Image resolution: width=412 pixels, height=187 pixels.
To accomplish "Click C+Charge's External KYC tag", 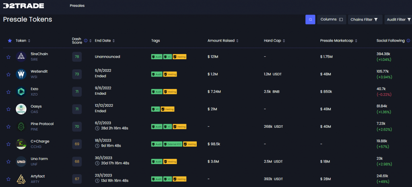I will point(173,144).
